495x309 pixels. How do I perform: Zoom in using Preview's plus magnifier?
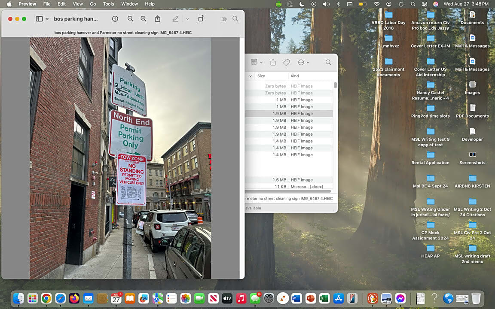click(x=144, y=19)
